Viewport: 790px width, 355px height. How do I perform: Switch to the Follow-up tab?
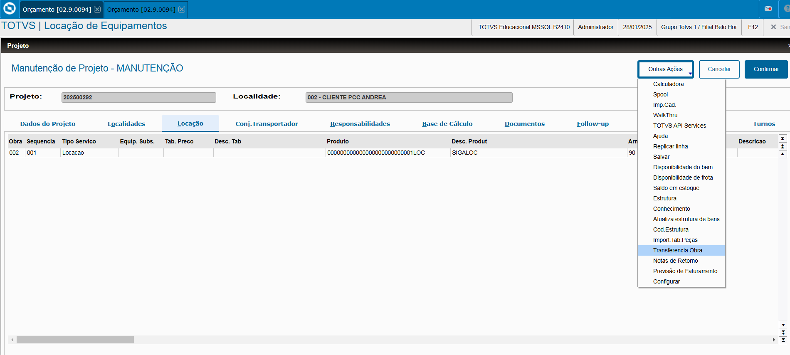593,124
